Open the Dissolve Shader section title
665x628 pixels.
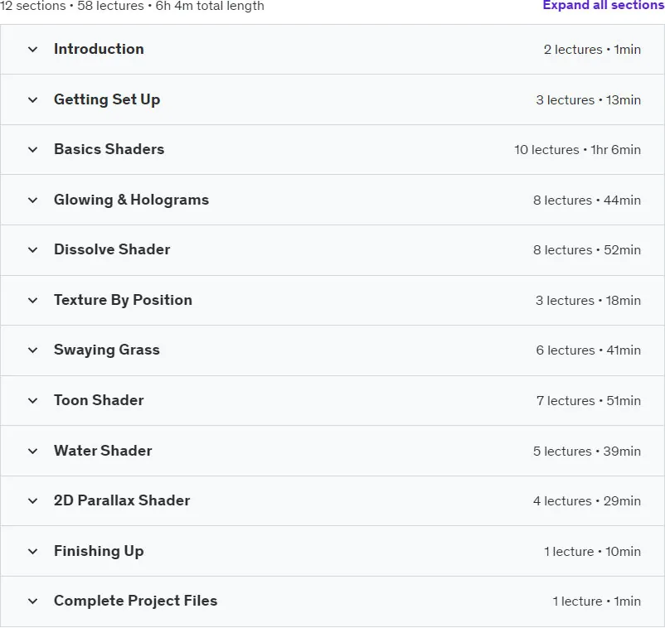(x=112, y=249)
